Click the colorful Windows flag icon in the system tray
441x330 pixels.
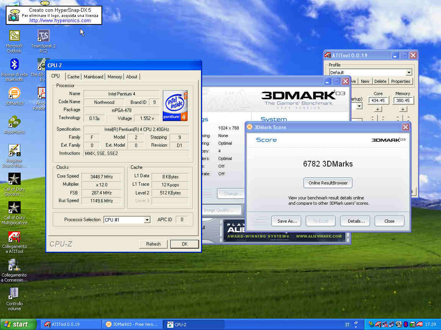[x=371, y=324]
